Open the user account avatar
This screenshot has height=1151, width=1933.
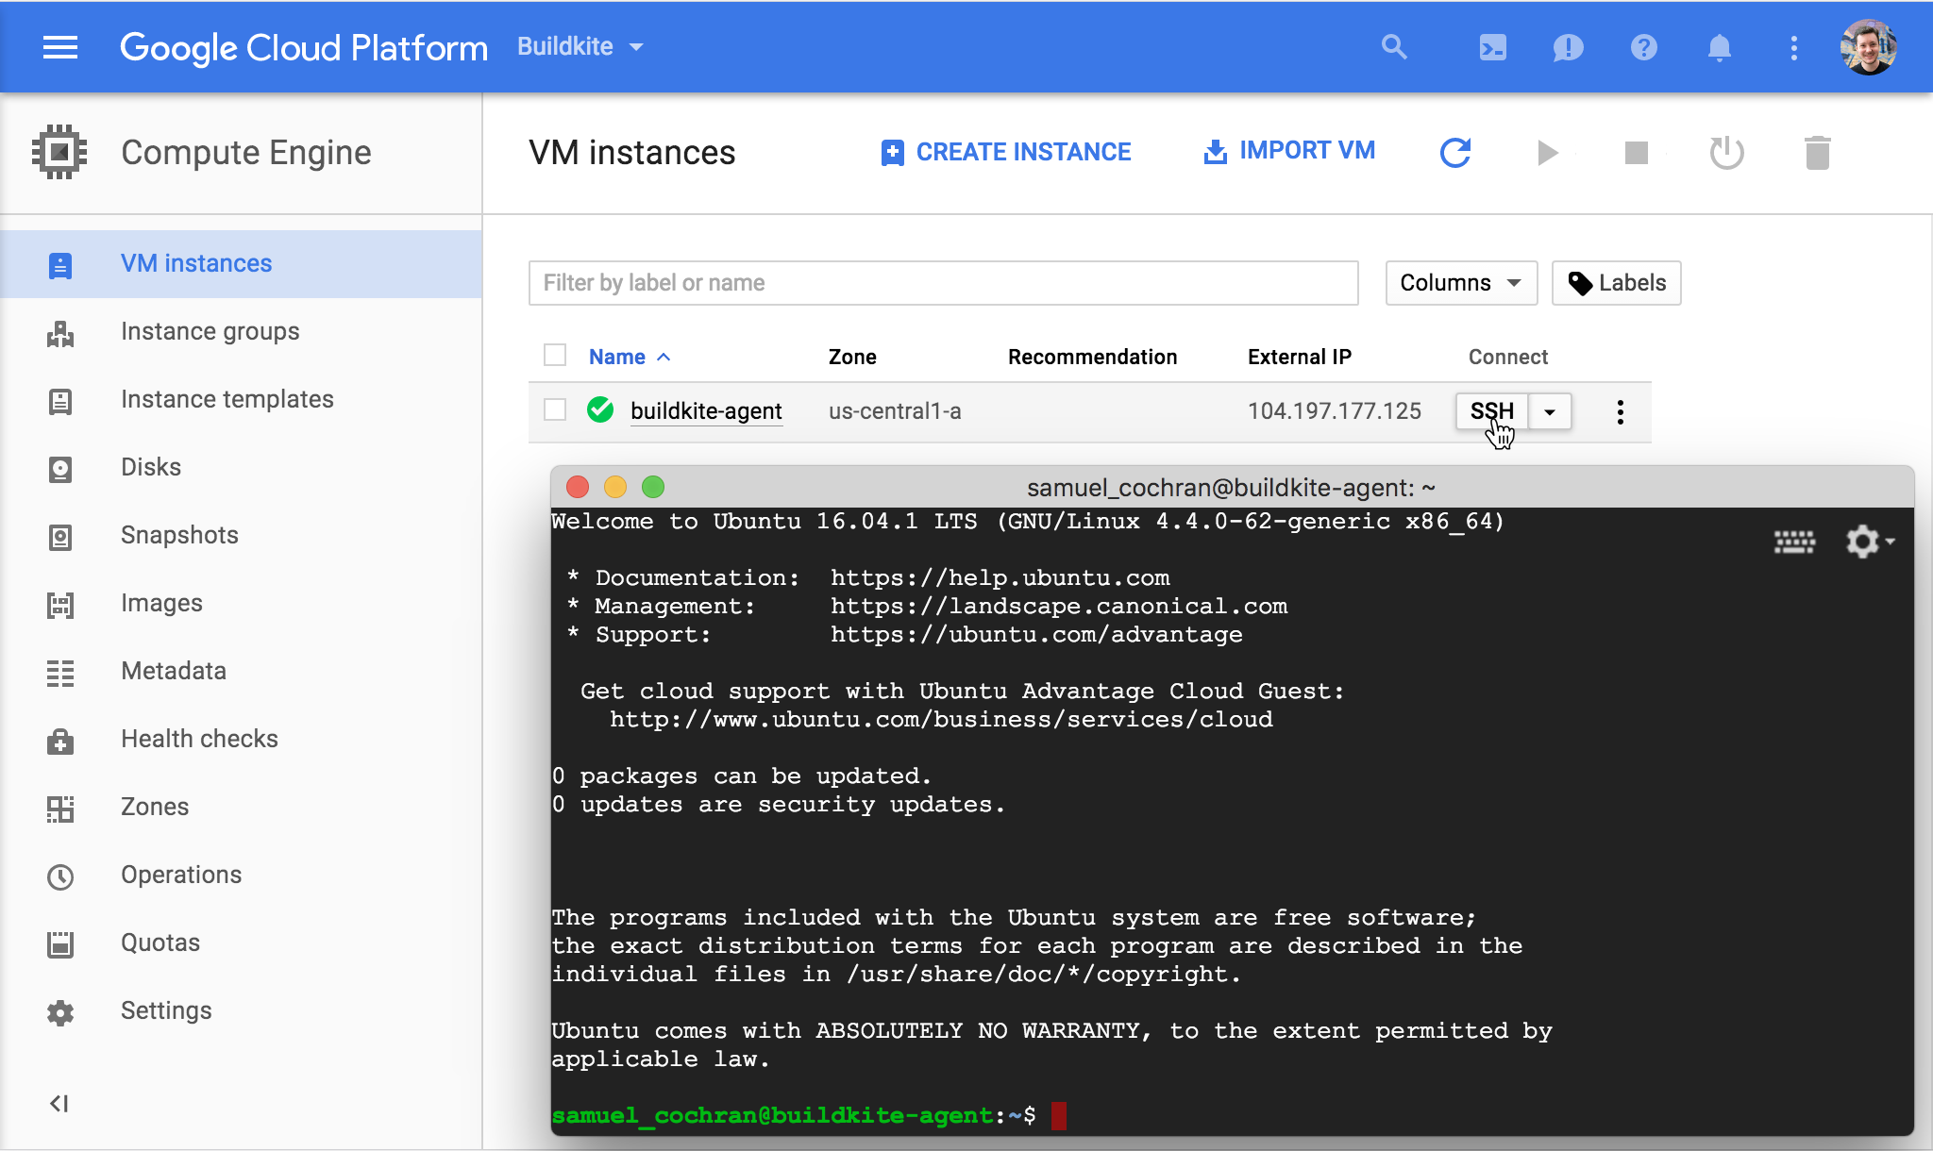tap(1868, 47)
